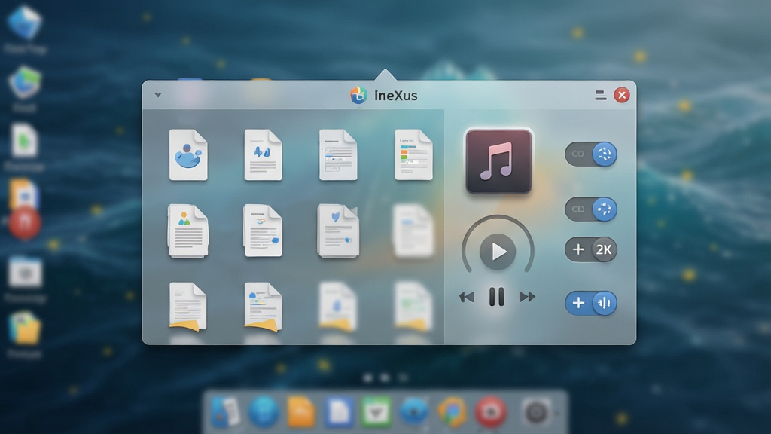Open the document with colored bars
This screenshot has width=771, height=434.
coord(413,155)
